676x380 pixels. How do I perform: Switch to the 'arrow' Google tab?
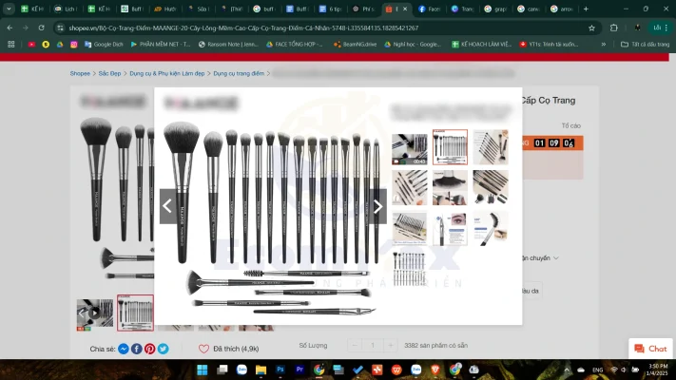[x=561, y=9]
